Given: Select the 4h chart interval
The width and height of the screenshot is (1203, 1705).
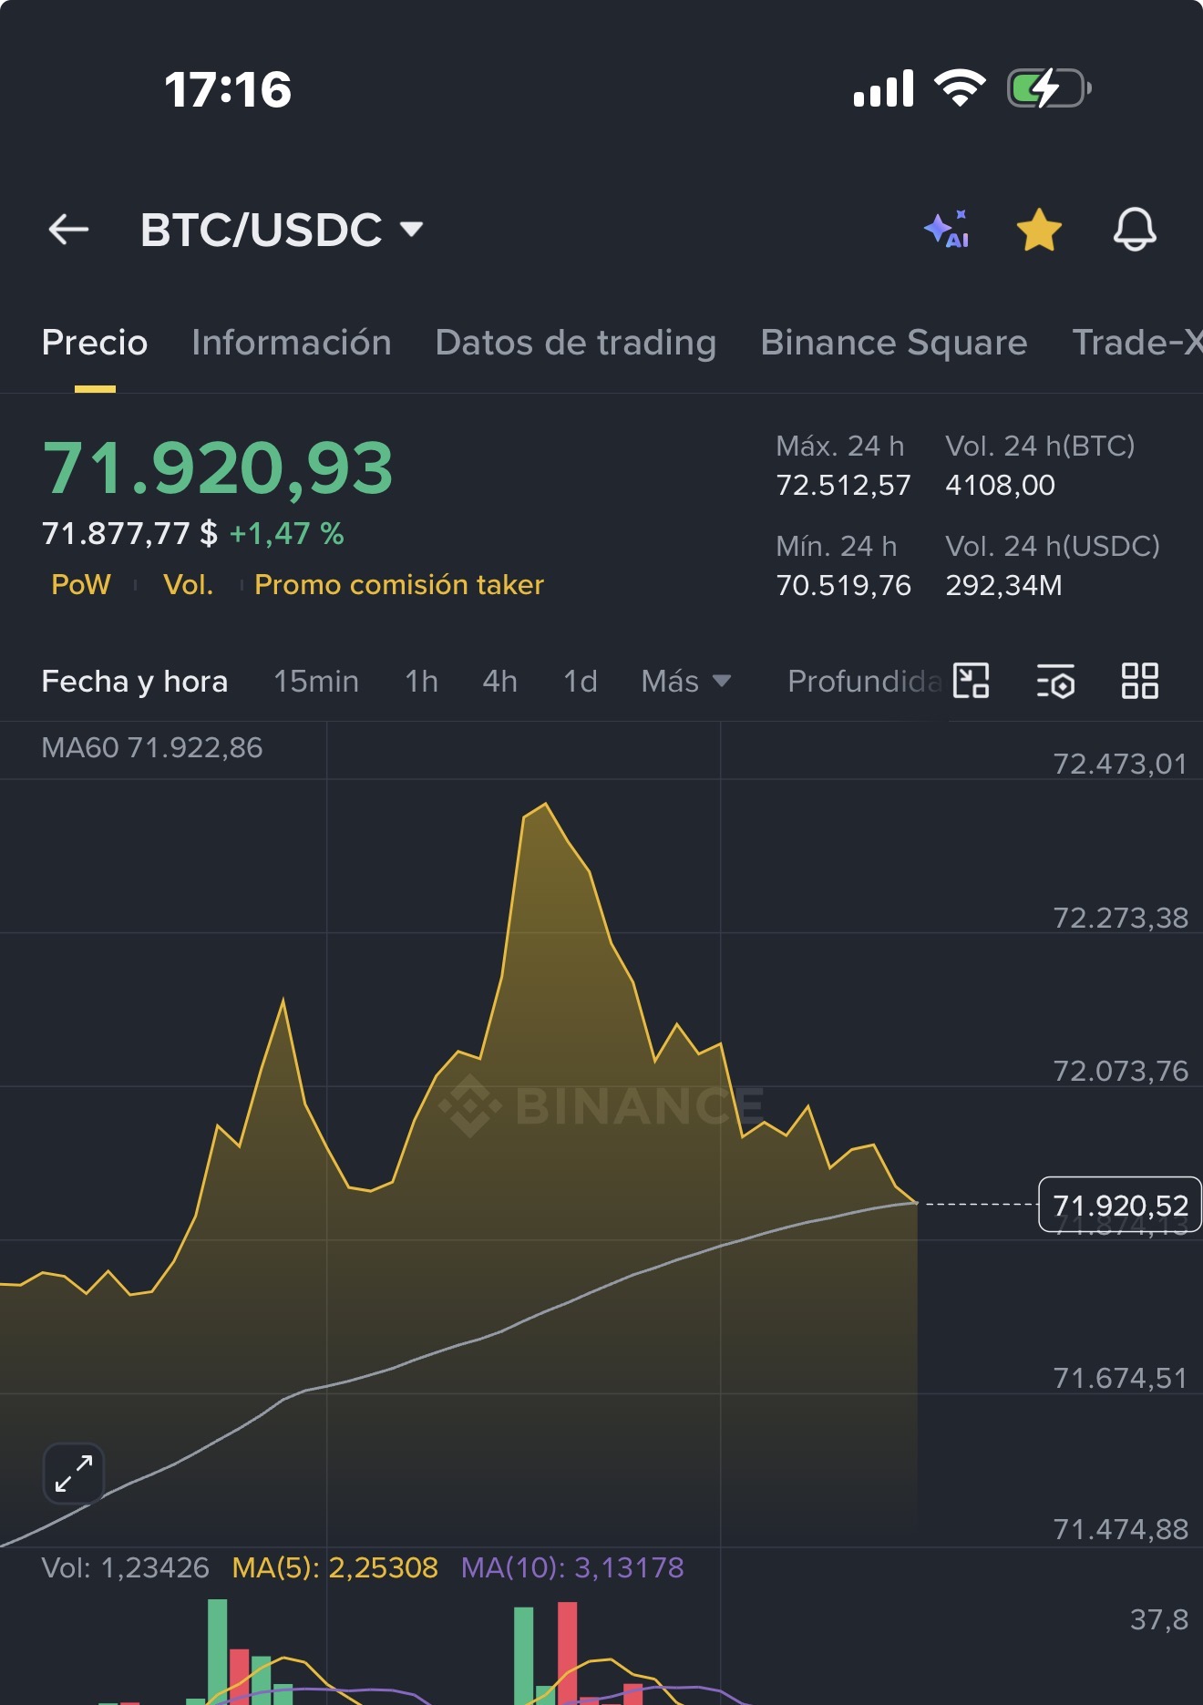Looking at the screenshot, I should pos(499,681).
